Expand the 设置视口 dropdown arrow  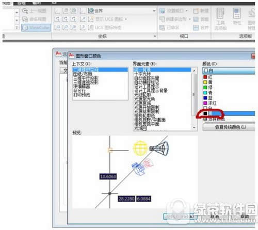(187, 11)
